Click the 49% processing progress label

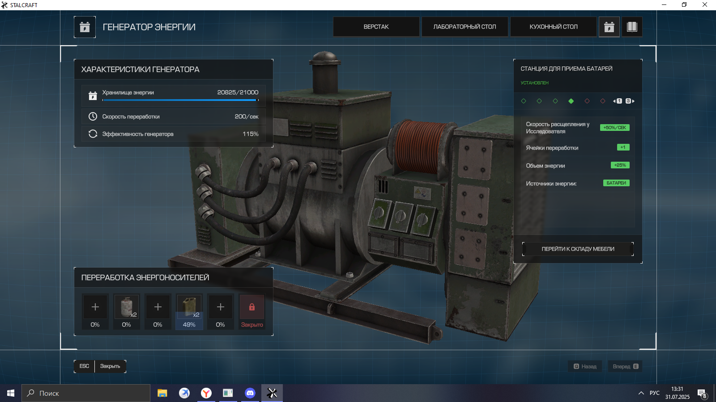point(189,325)
